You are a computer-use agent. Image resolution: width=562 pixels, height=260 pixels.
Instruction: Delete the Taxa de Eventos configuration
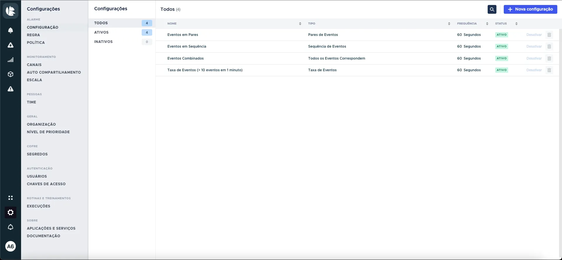(x=549, y=70)
